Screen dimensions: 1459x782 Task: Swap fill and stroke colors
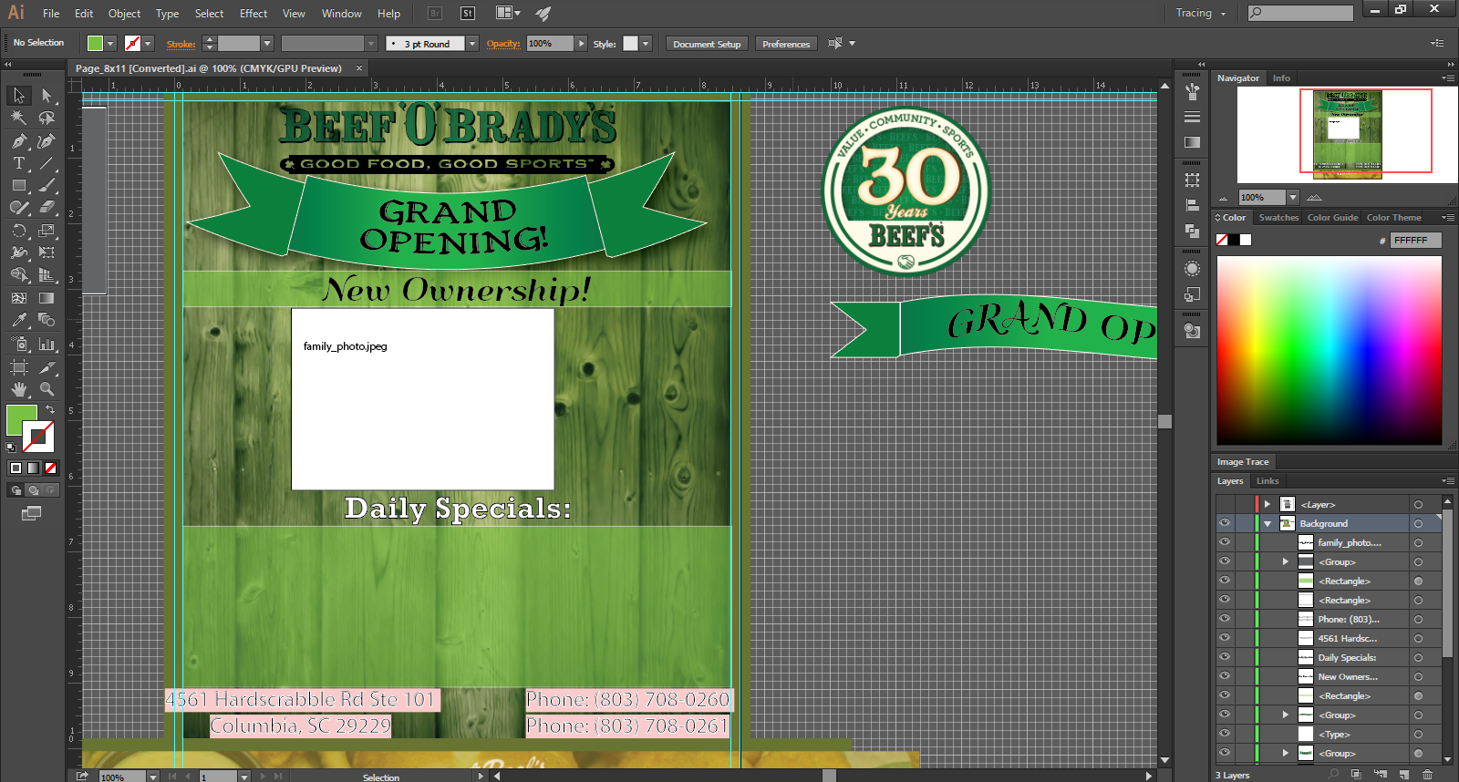50,410
